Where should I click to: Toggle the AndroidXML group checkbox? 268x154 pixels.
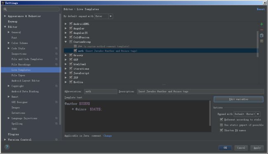tap(71, 24)
